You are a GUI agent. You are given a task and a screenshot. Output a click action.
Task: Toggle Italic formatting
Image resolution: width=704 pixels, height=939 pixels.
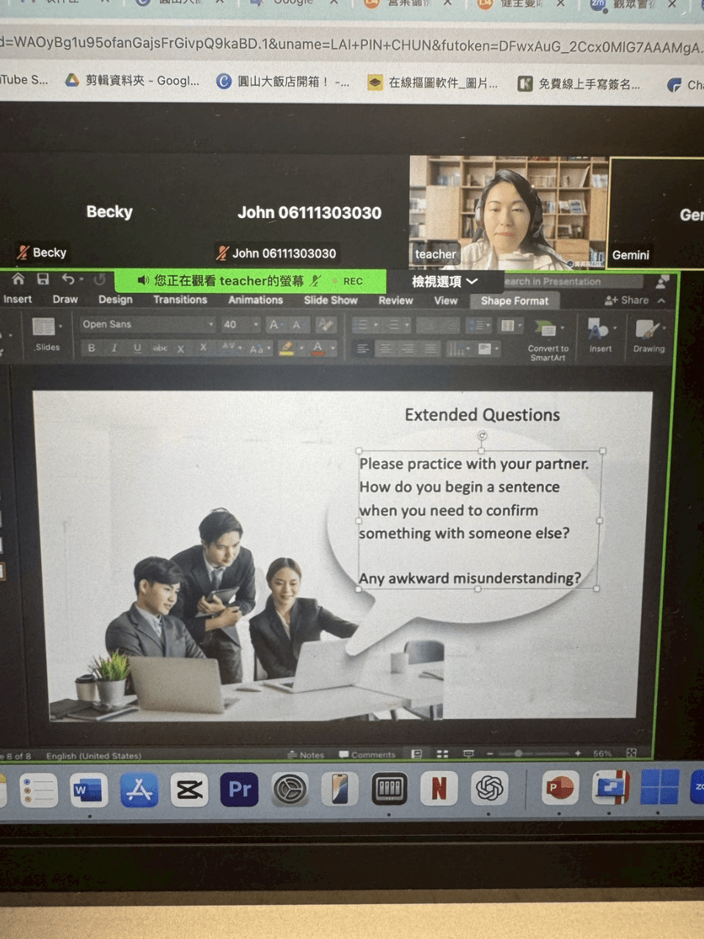pos(114,348)
